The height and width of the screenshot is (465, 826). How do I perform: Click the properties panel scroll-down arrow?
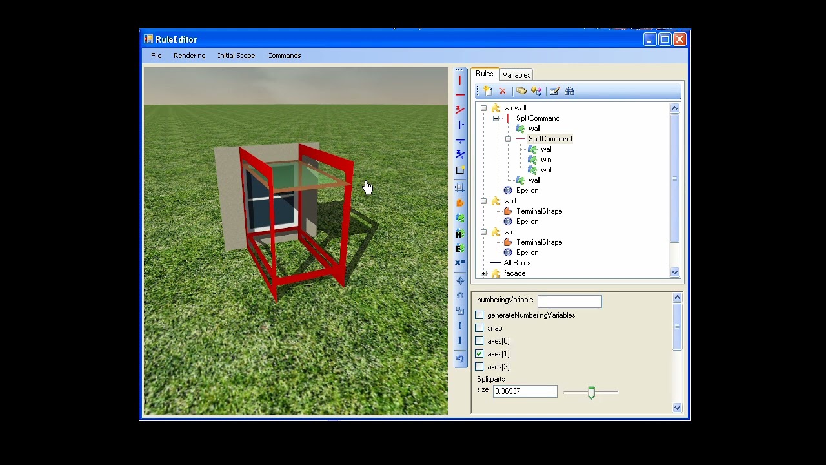(677, 408)
